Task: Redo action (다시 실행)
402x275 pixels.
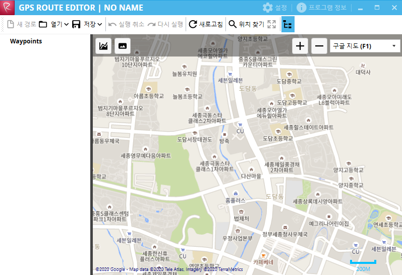Action: coord(165,24)
